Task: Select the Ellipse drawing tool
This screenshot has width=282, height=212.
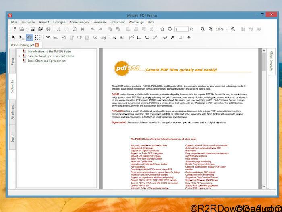Action: click(147, 37)
